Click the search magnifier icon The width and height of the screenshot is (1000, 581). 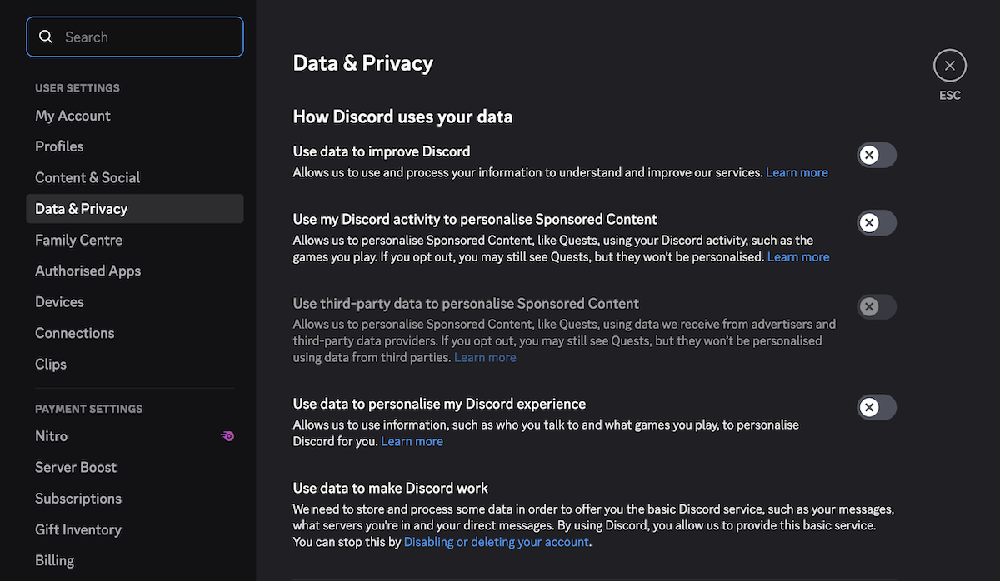pos(46,37)
